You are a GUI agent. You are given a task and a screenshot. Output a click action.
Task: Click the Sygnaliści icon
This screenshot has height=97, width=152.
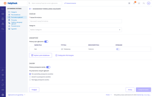coord(9,29)
